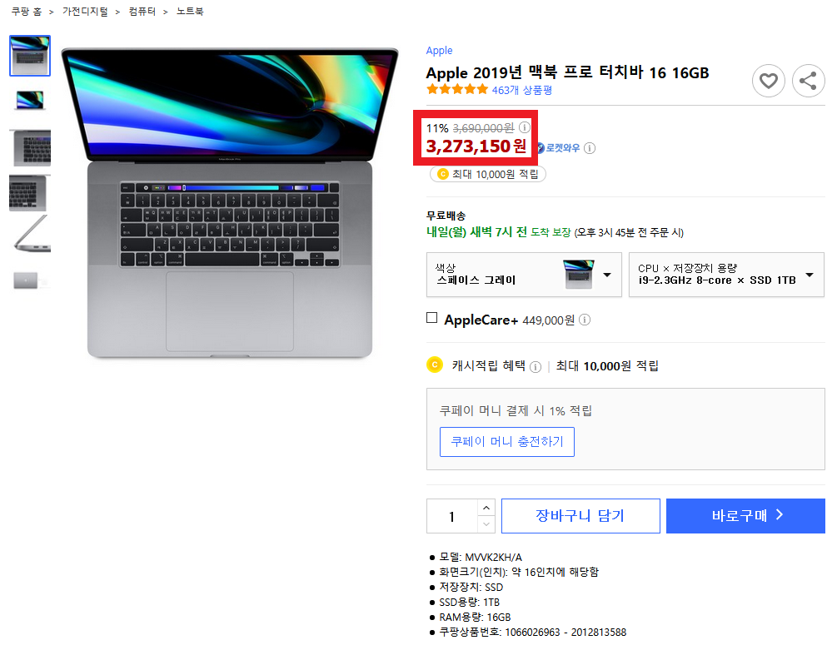Open the 463개 상품평 reviews link

pyautogui.click(x=521, y=90)
